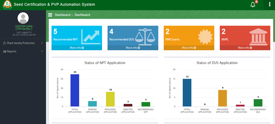275x124 pixels.
Task: Toggle the hamburger sidebar menu icon
Action: (50, 15)
